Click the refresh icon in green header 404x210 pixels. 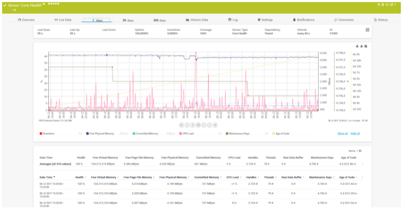(x=392, y=4)
